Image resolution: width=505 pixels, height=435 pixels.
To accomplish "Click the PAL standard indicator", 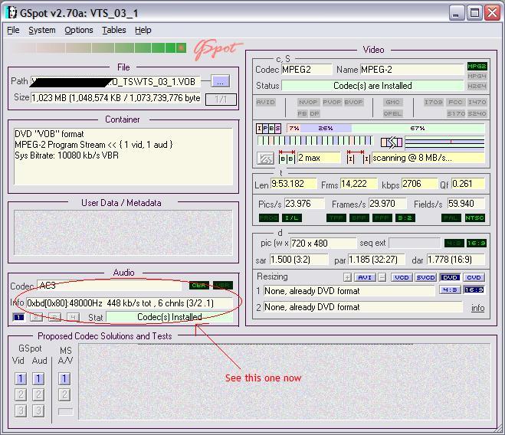I will (451, 218).
